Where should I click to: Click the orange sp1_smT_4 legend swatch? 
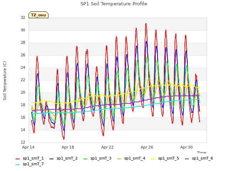tap(119, 159)
